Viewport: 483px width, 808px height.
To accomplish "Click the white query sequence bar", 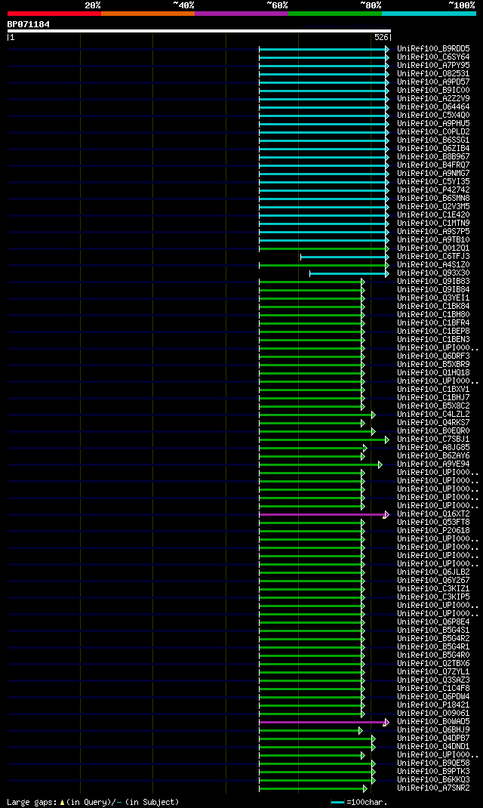I will (199, 31).
